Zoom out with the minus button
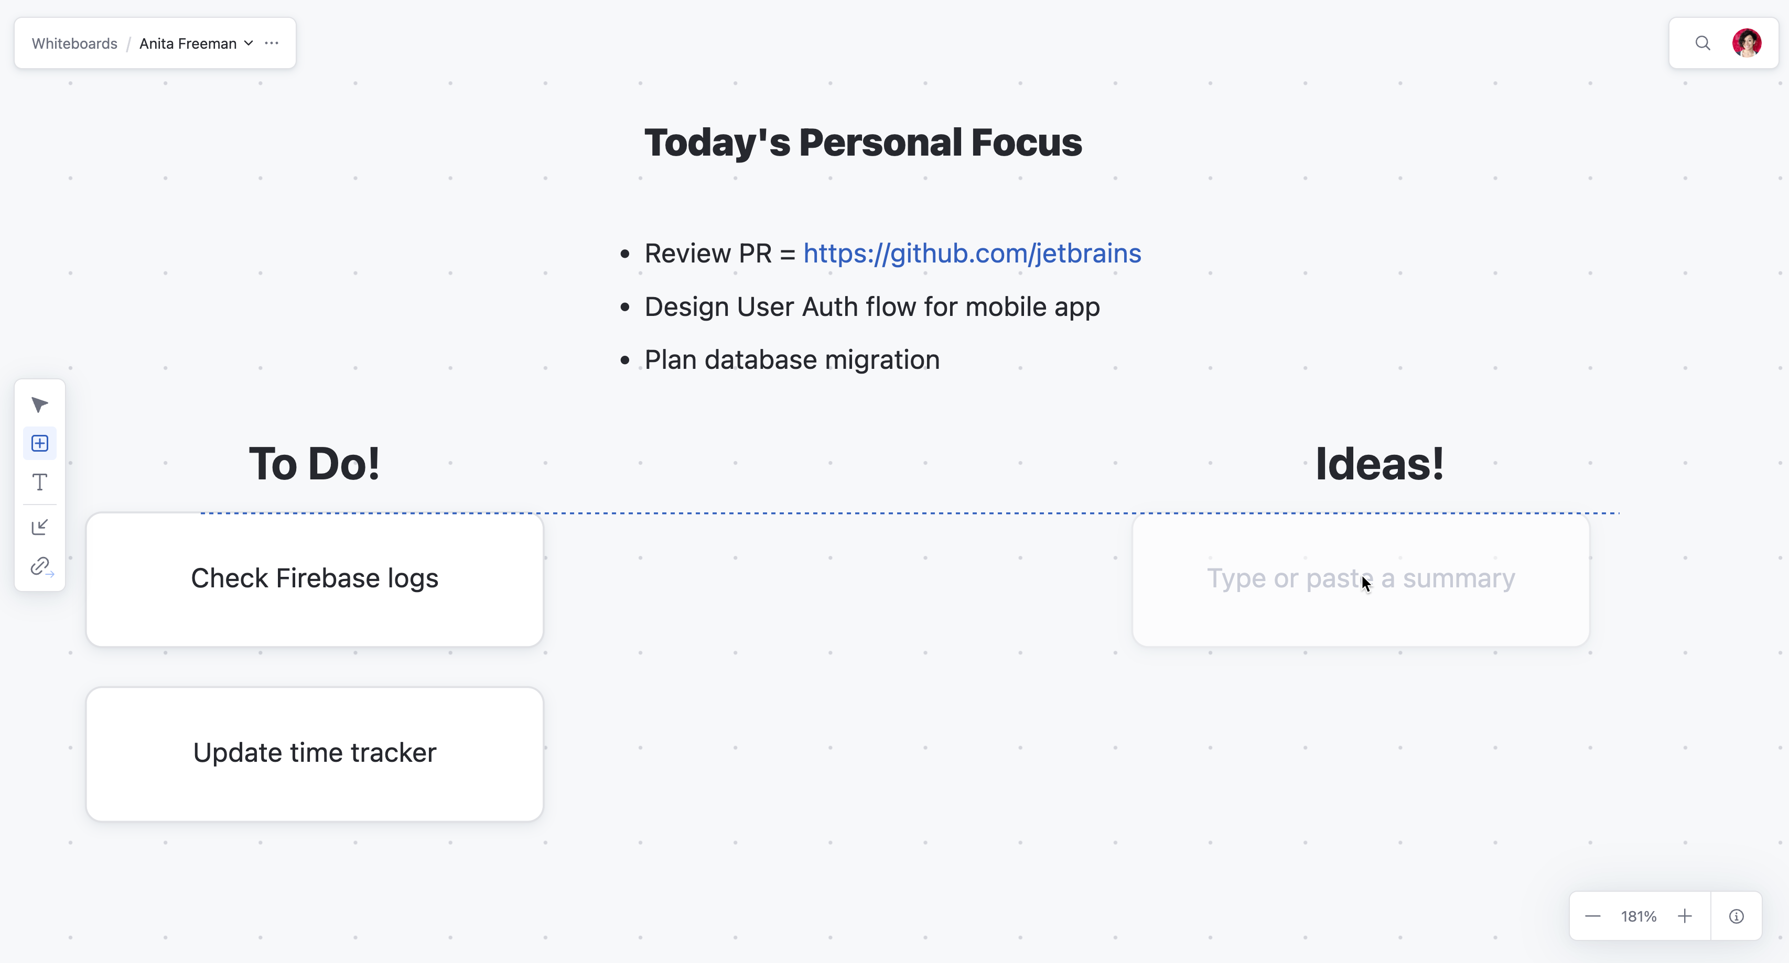The height and width of the screenshot is (963, 1789). click(x=1592, y=916)
